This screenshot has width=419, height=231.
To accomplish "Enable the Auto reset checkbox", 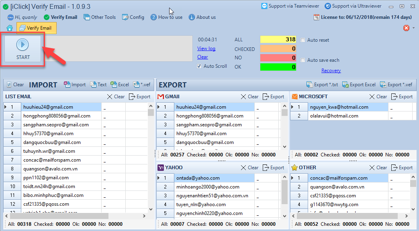I will [x=303, y=40].
